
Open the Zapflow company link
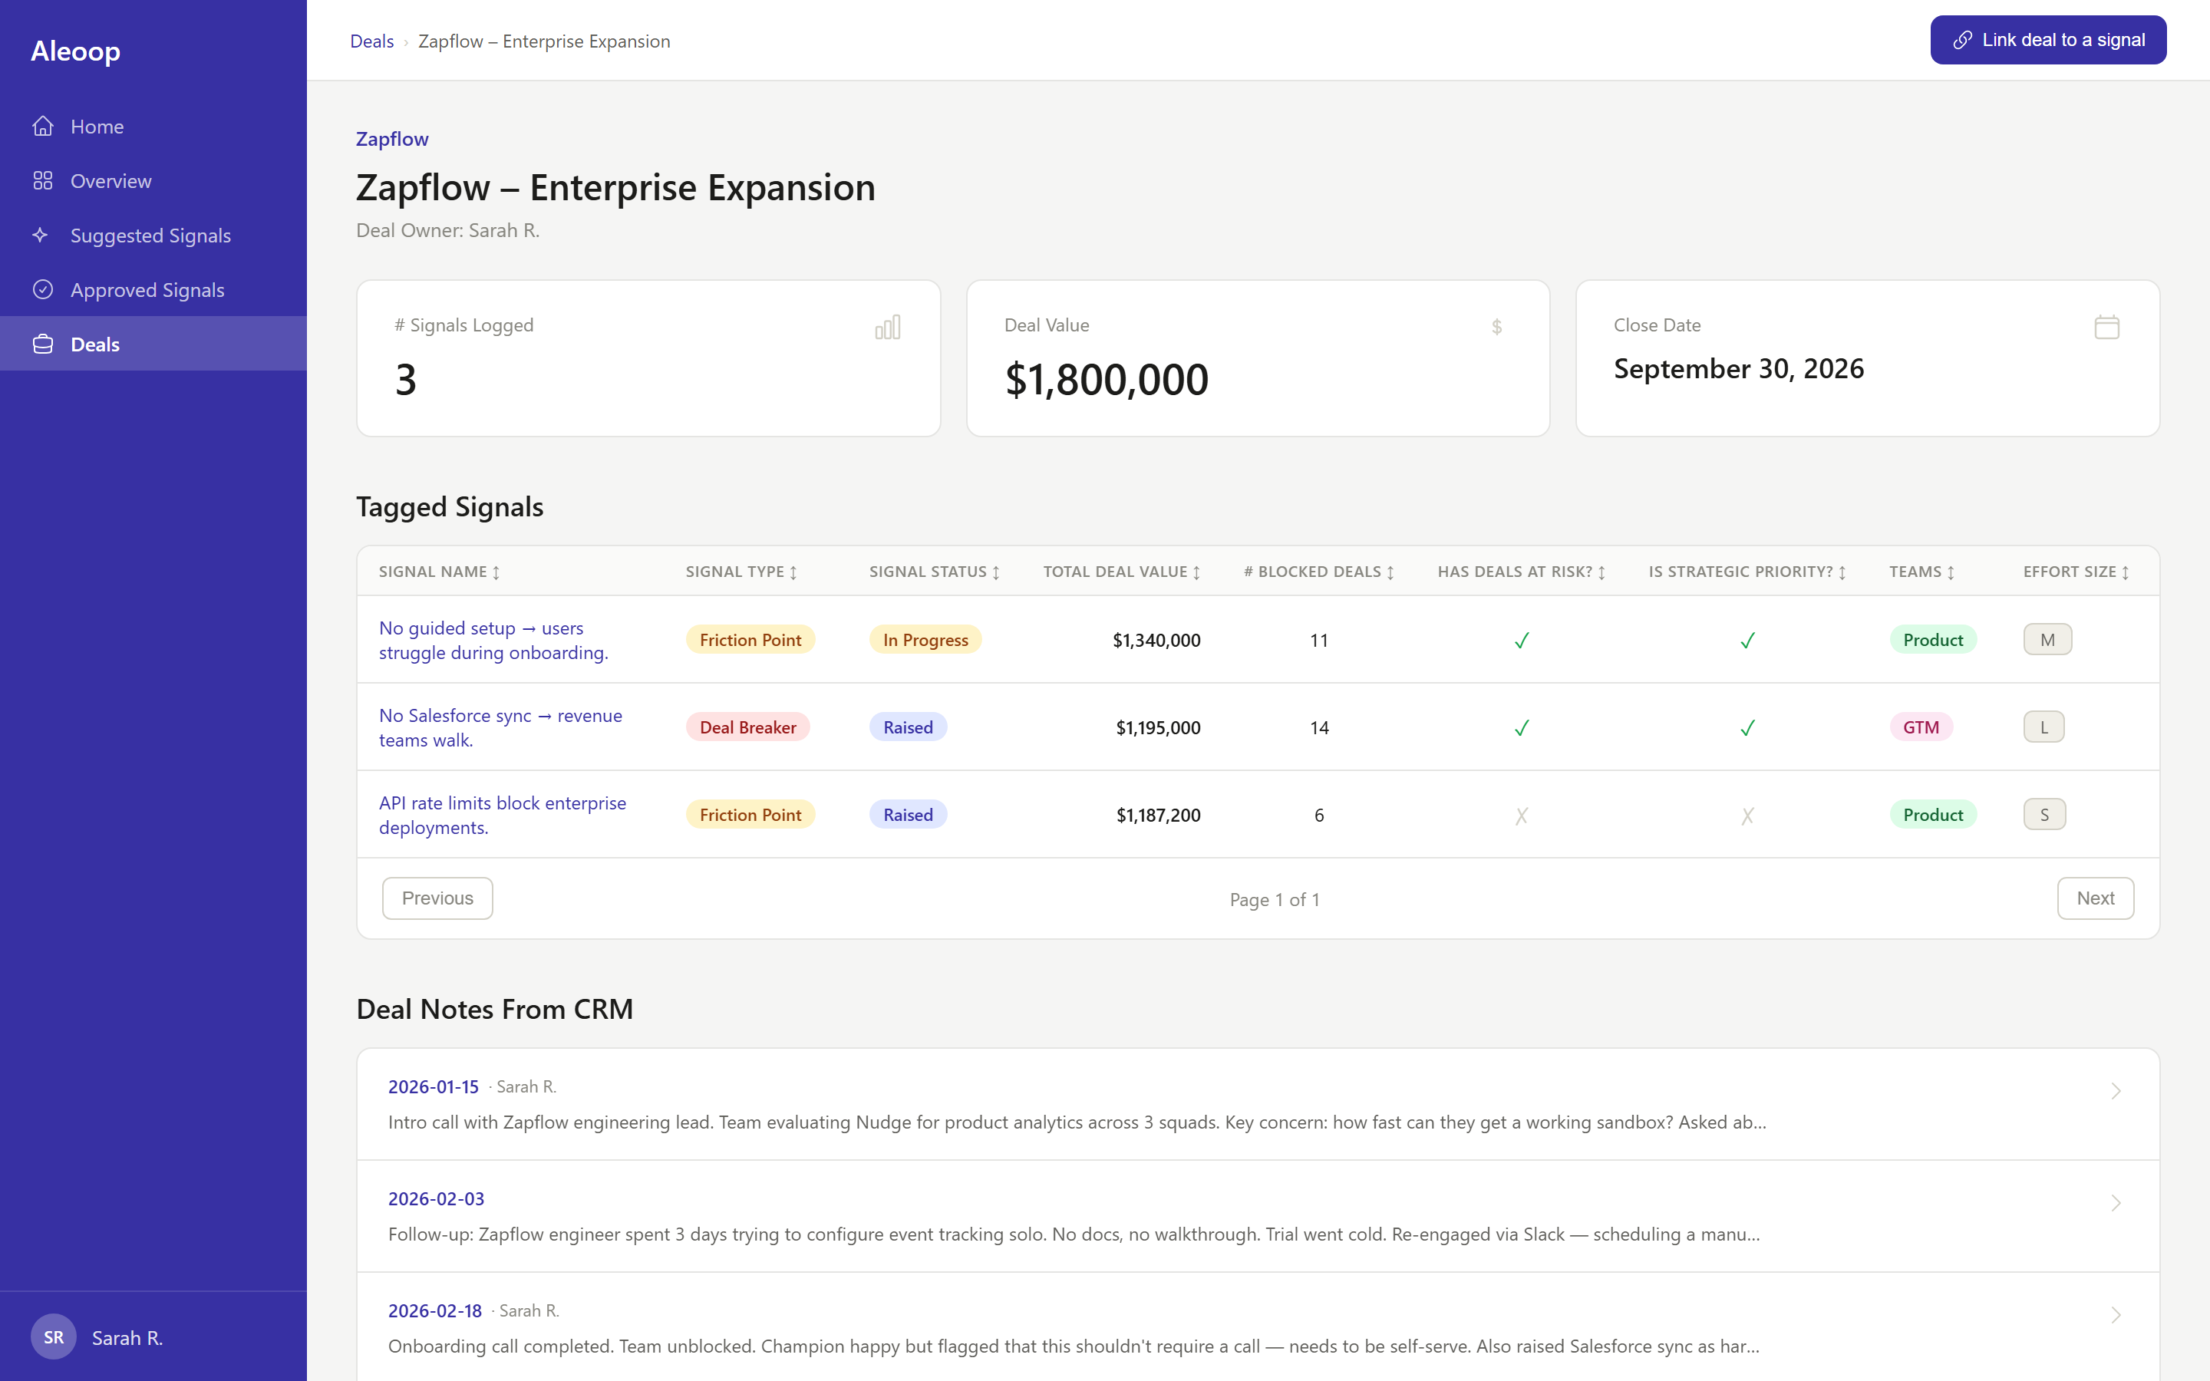(392, 139)
